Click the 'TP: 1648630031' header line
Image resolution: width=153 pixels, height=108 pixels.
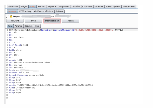pos(17,68)
